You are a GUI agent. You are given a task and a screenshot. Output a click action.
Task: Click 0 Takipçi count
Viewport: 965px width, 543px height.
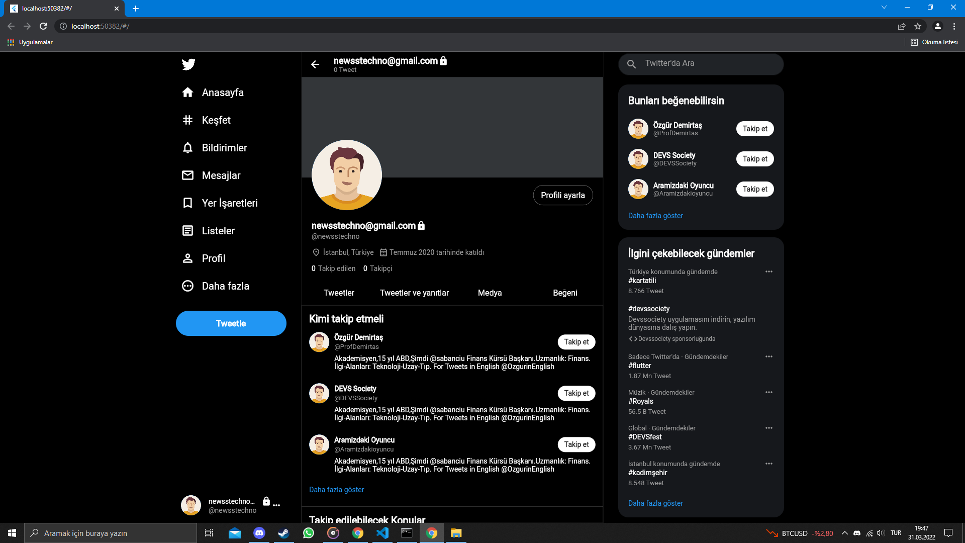point(377,268)
